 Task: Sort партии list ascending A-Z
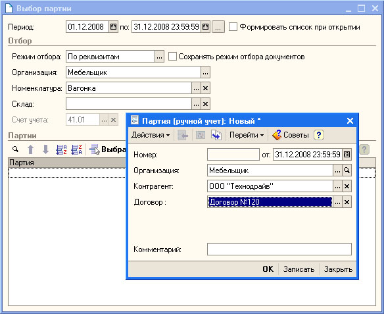tap(61, 149)
